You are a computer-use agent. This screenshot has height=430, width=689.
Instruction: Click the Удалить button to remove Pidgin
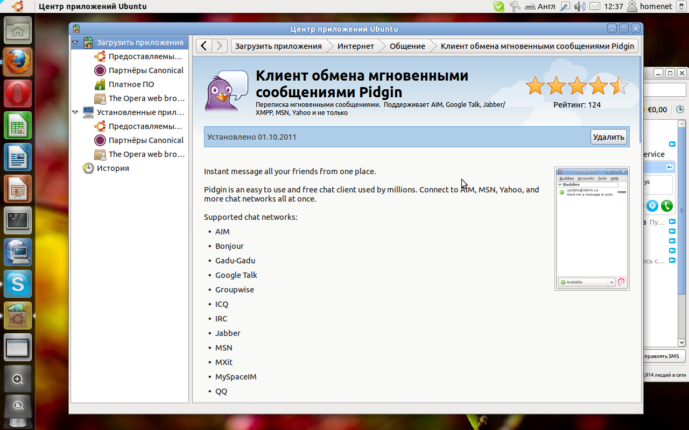(608, 137)
